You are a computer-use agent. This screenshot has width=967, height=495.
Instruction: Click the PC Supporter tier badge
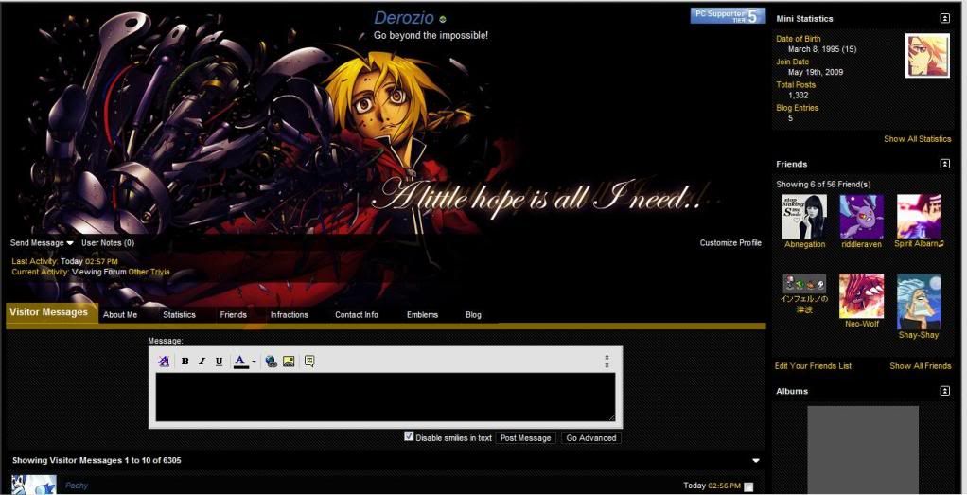pos(728,15)
